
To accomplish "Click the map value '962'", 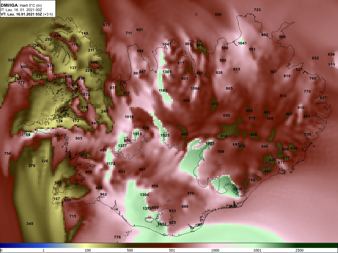I will (103, 195).
